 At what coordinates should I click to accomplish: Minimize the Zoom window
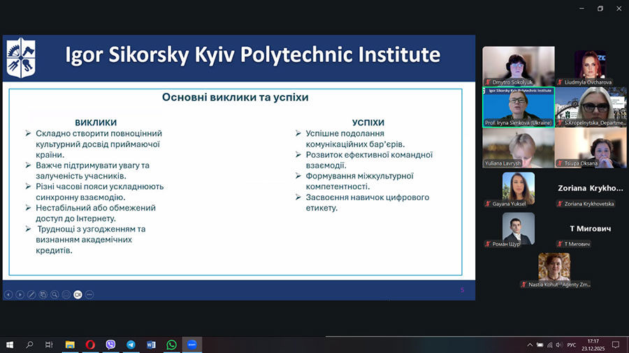[x=581, y=8]
